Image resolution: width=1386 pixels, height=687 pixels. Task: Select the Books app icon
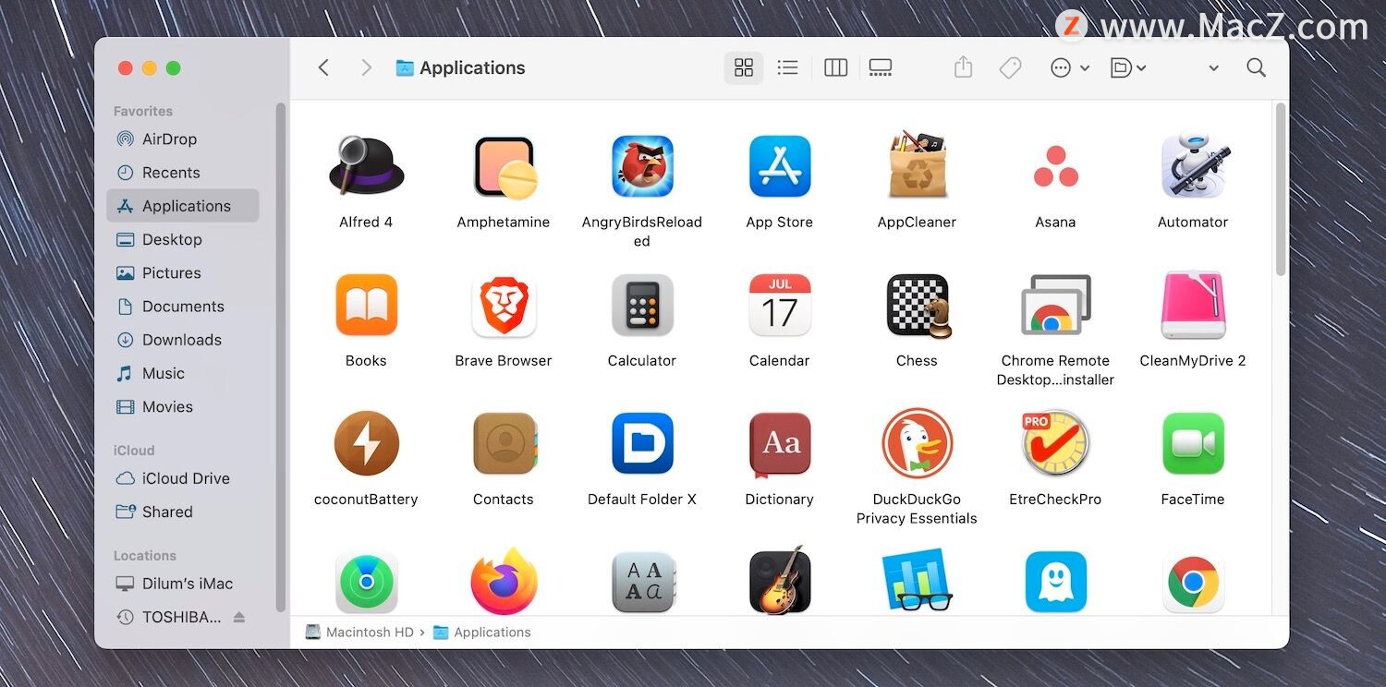[x=366, y=305]
